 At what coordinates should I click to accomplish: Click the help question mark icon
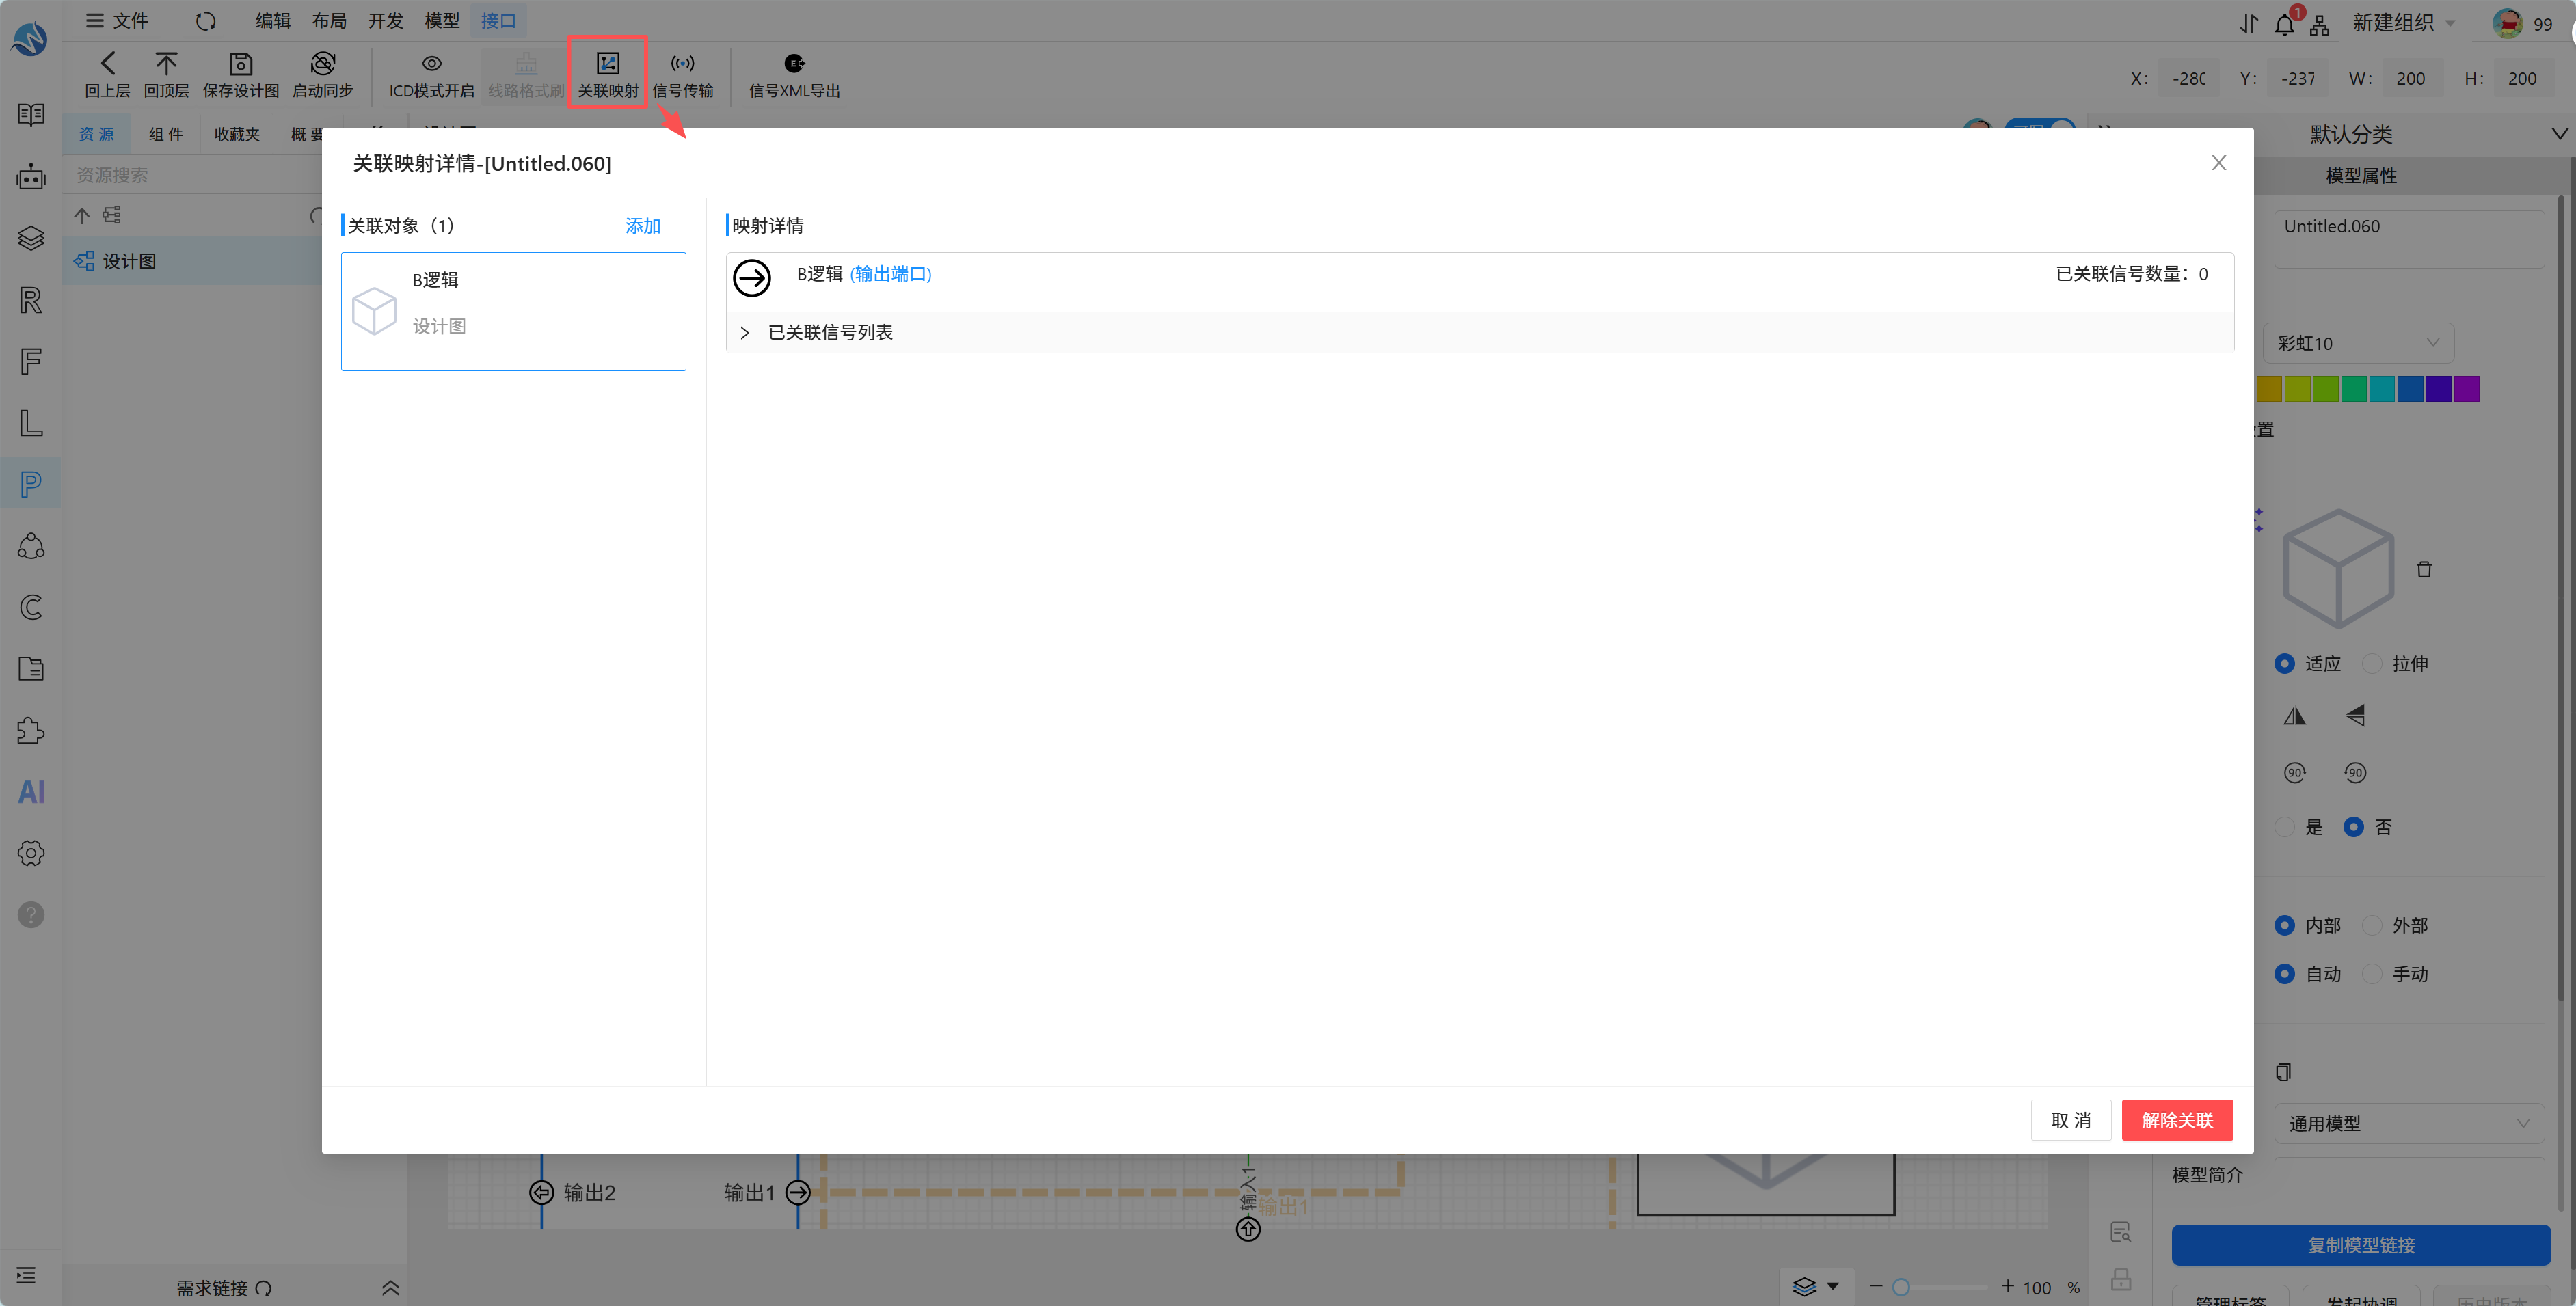pos(31,914)
